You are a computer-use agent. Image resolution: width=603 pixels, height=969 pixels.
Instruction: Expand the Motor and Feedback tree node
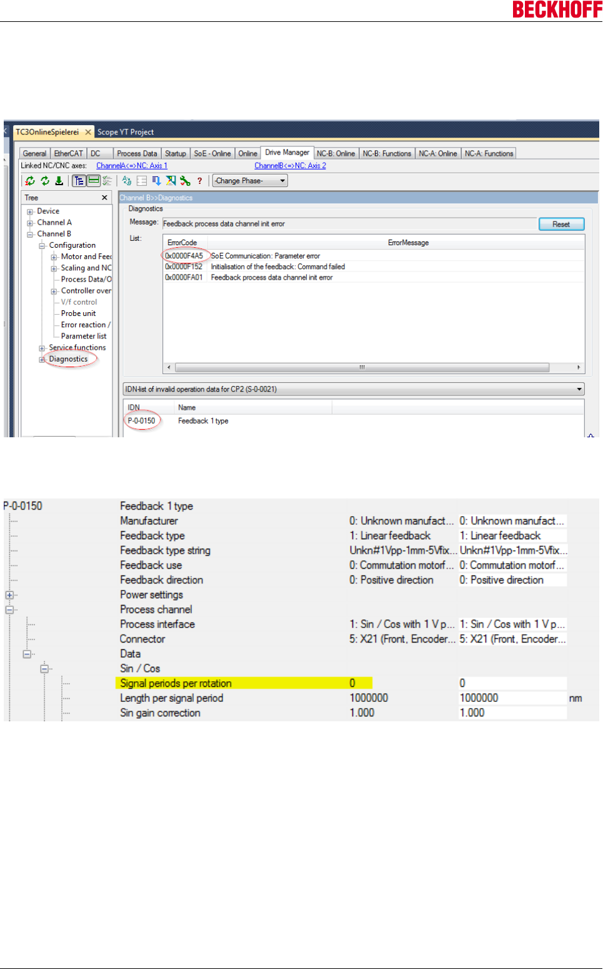54,256
